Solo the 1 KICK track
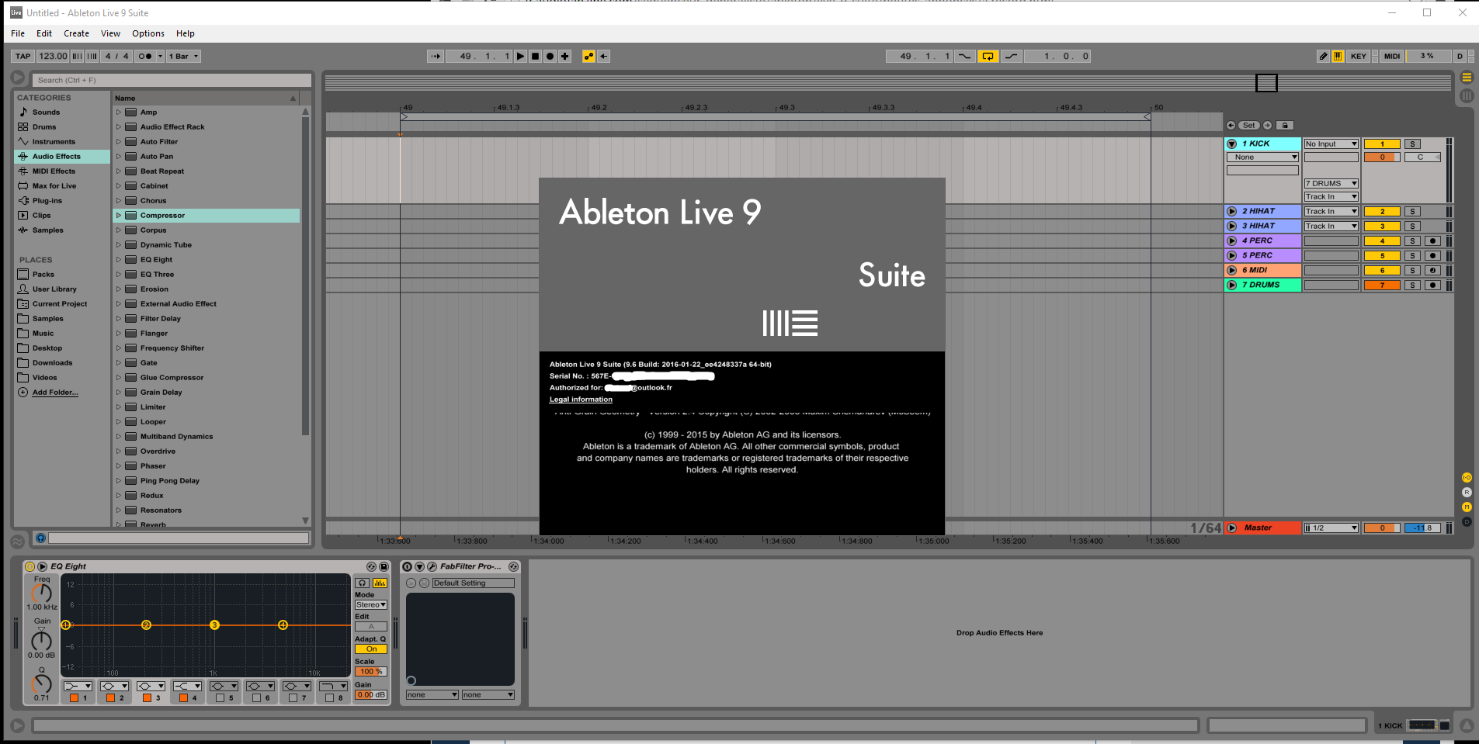The width and height of the screenshot is (1479, 744). tap(1413, 144)
